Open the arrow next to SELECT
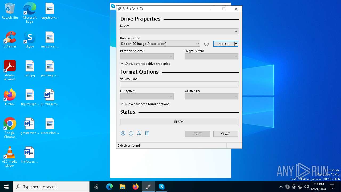Image resolution: width=341 pixels, height=192 pixels. click(236, 44)
